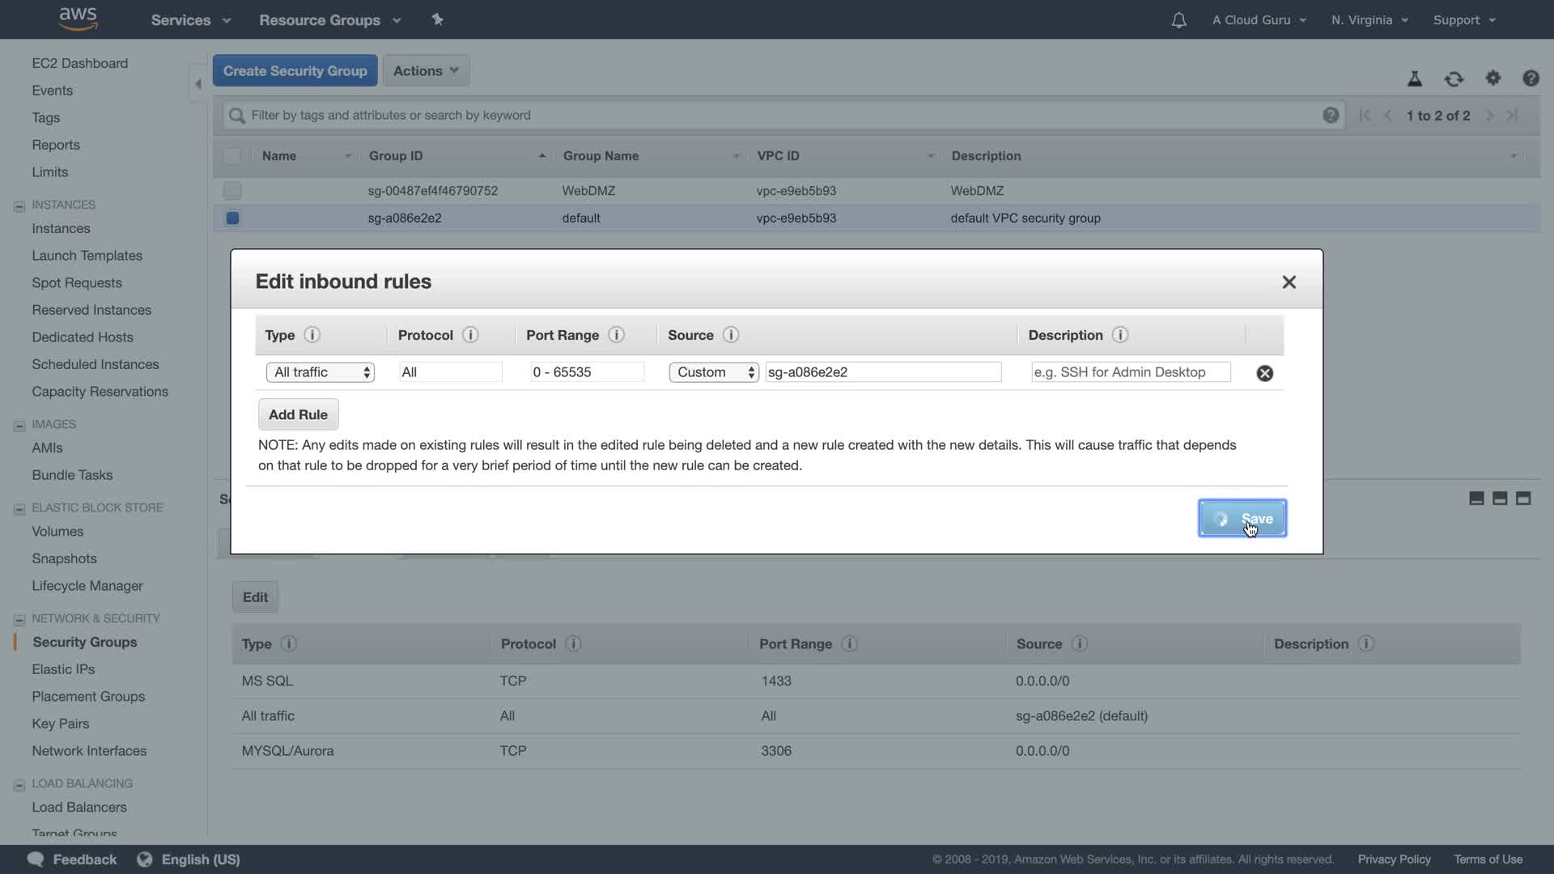
Task: Delete the inbound rule via X icon
Action: pos(1264,373)
